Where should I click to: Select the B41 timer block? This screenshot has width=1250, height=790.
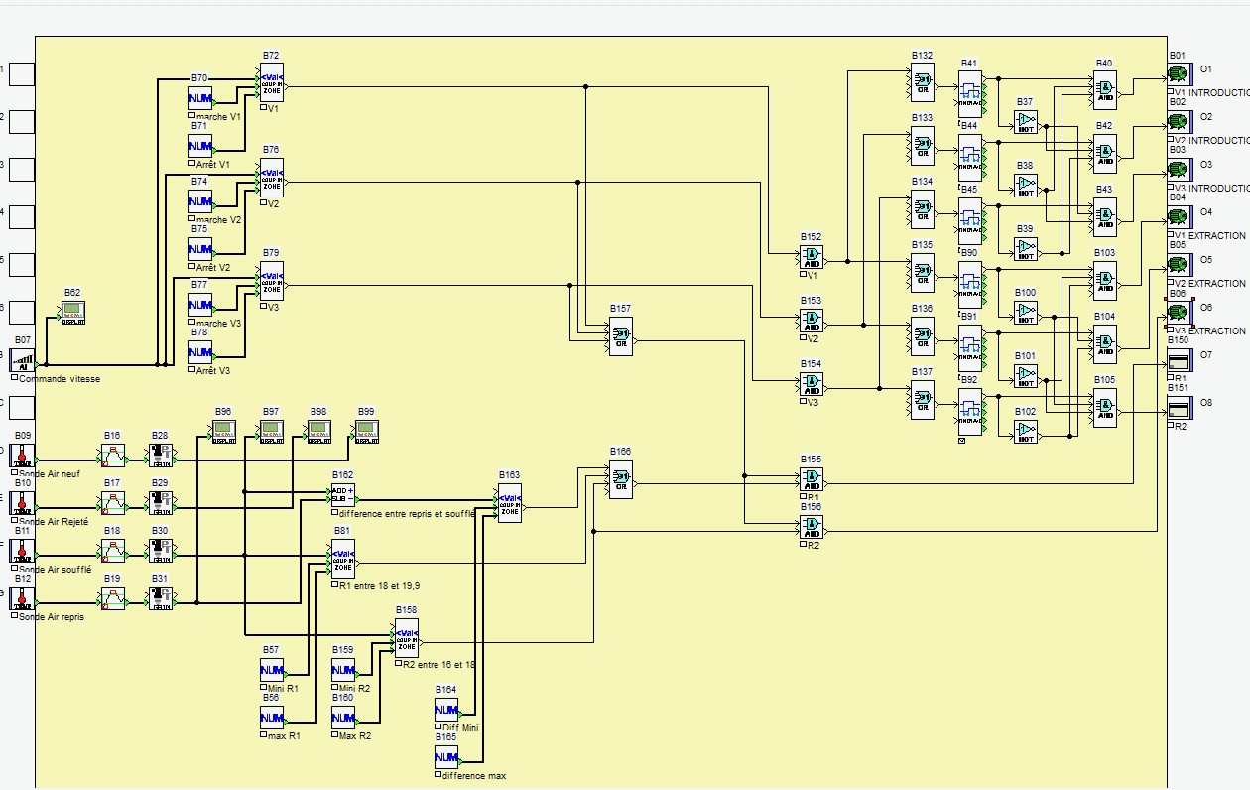(970, 94)
